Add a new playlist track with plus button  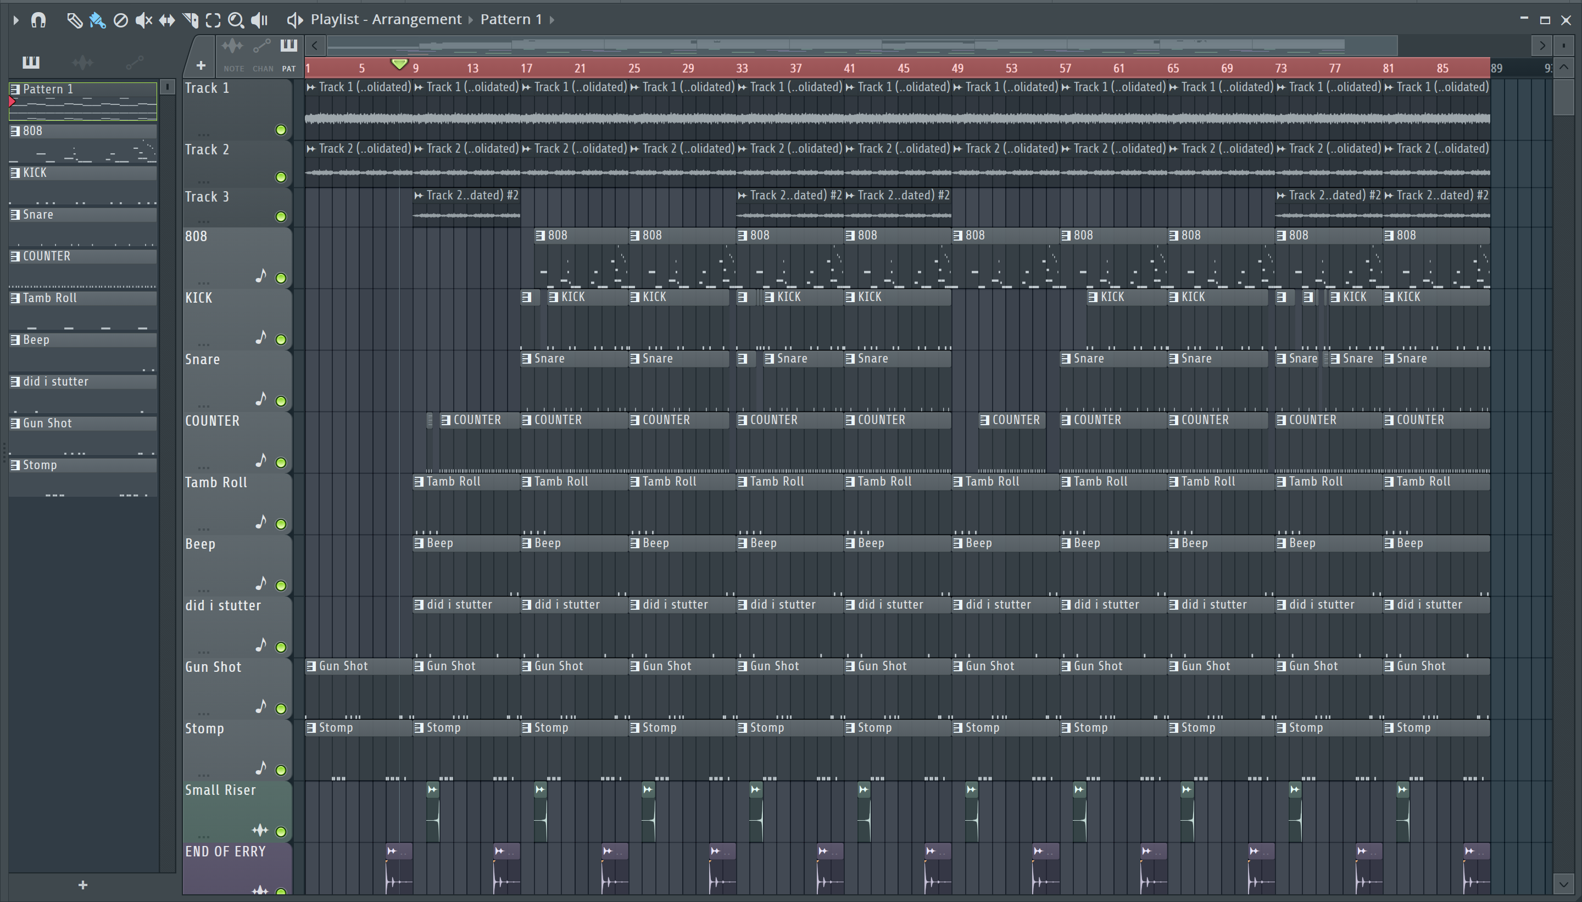(200, 65)
